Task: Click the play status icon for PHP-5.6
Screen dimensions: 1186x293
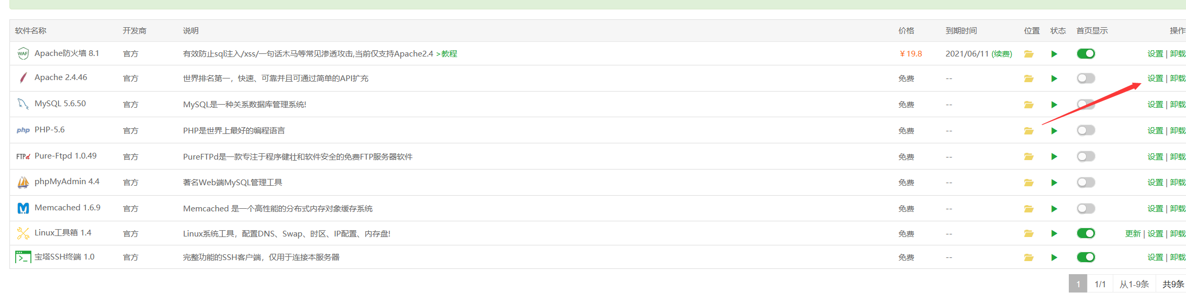Action: tap(1054, 131)
